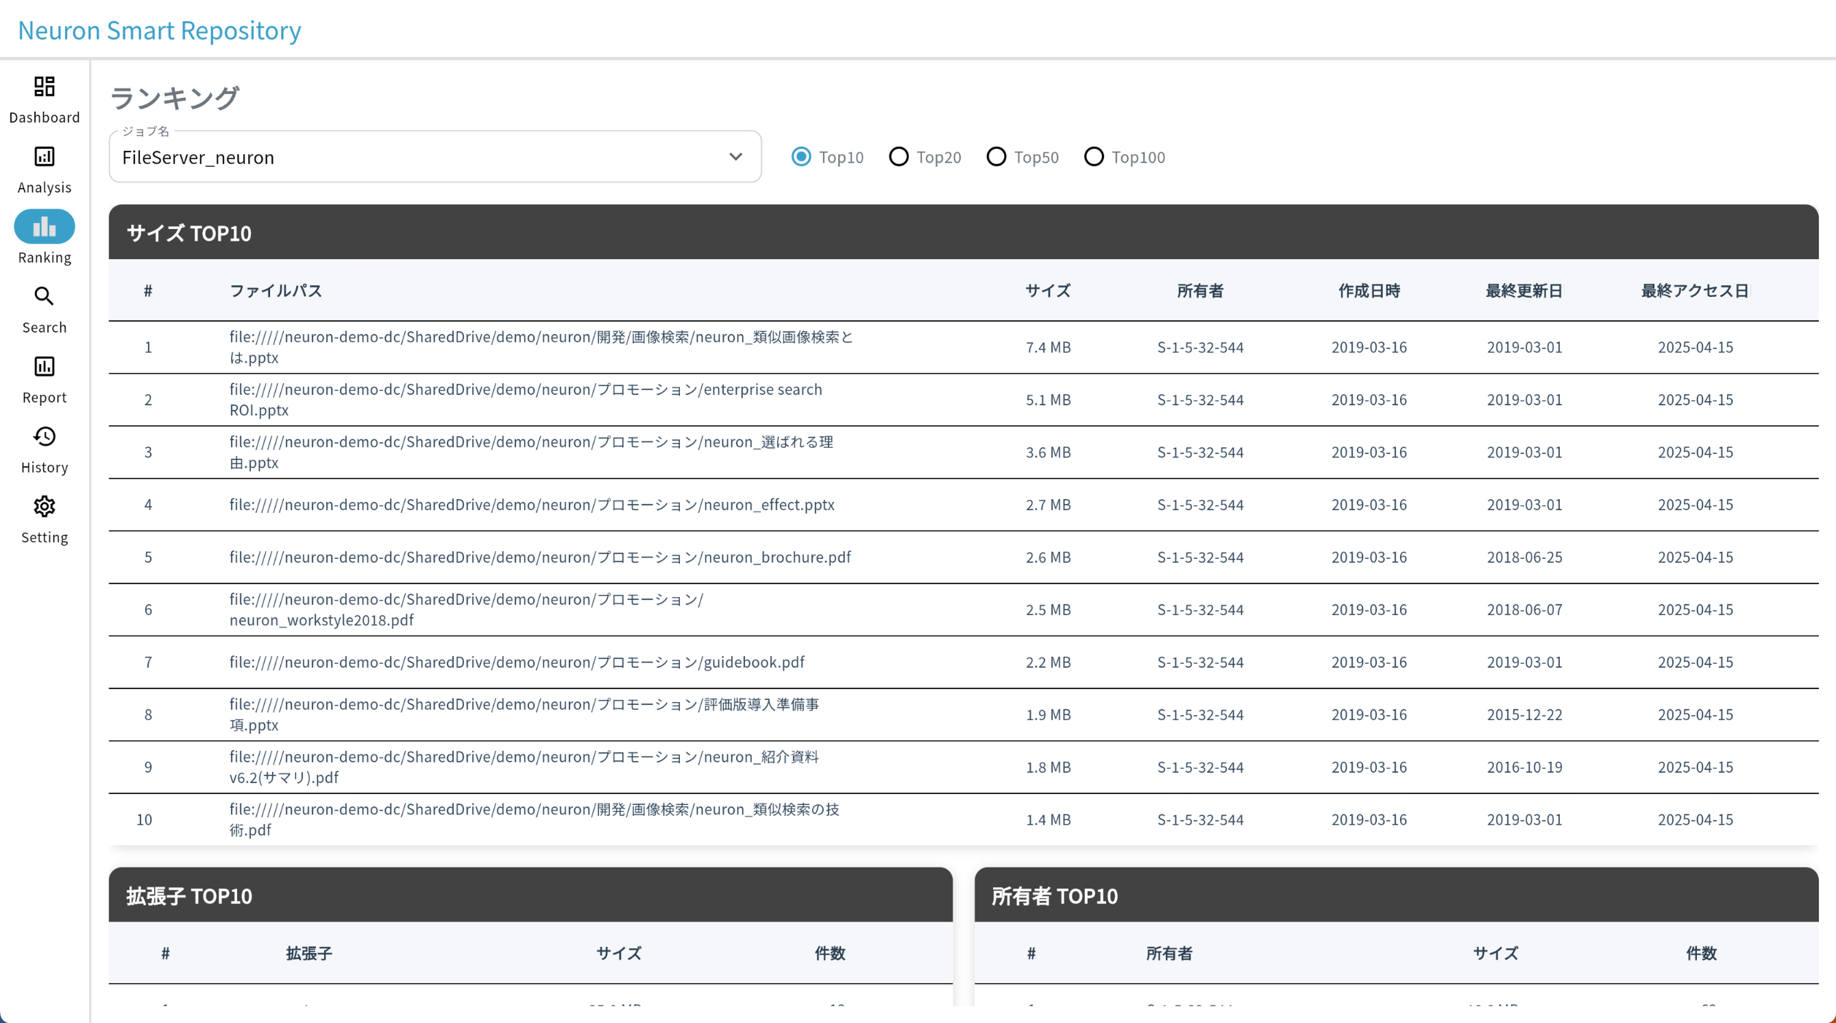Select the Top10 radio button
Viewport: 1836px width, 1023px height.
pyautogui.click(x=801, y=157)
